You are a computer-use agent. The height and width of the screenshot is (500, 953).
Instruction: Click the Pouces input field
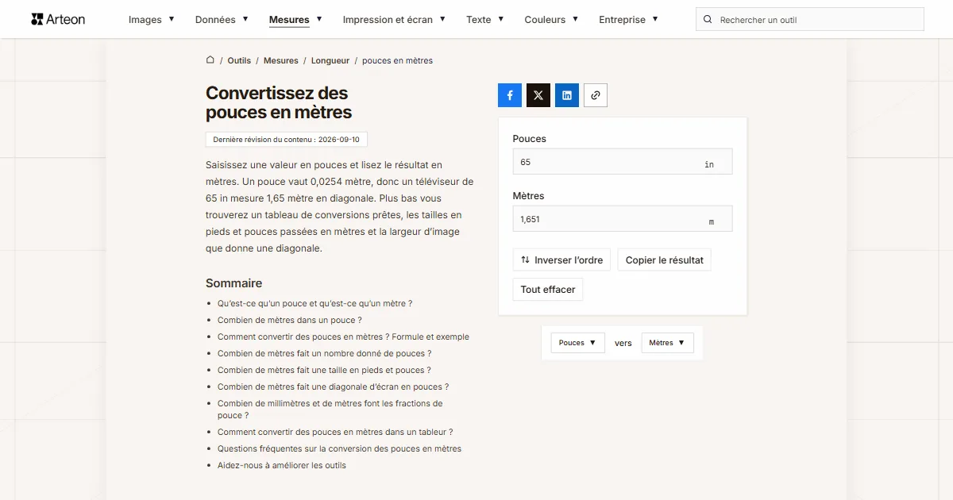tap(623, 162)
